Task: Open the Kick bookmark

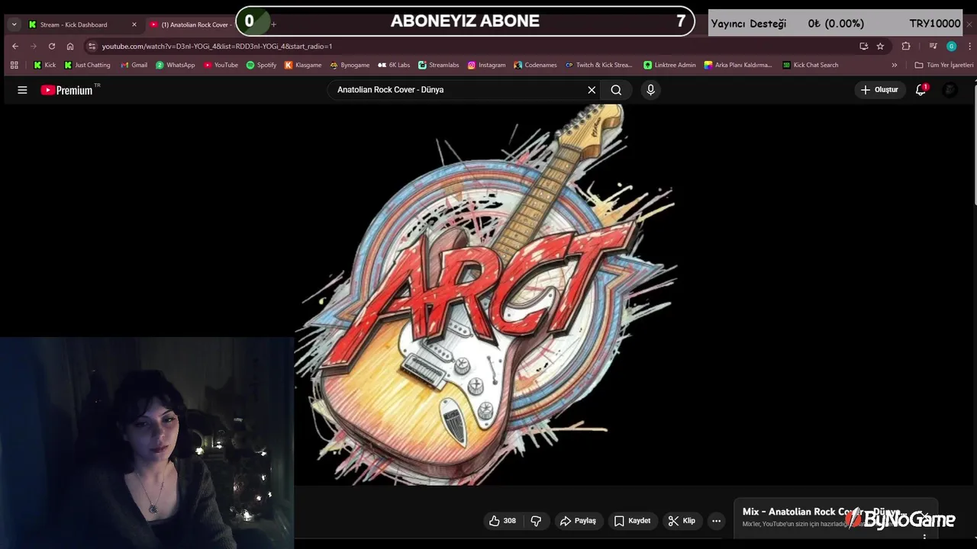Action: point(44,65)
